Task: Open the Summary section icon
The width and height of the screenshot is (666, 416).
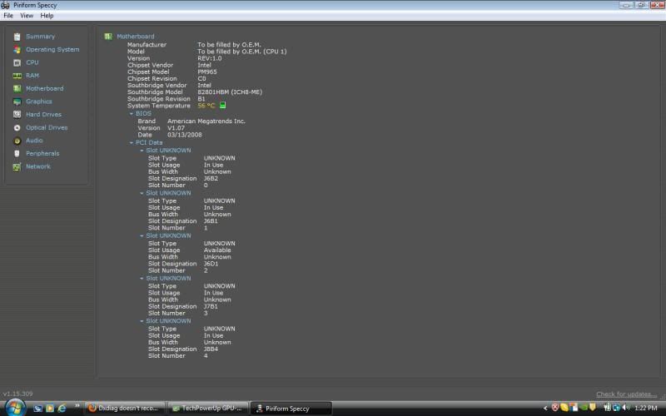Action: pyautogui.click(x=17, y=37)
